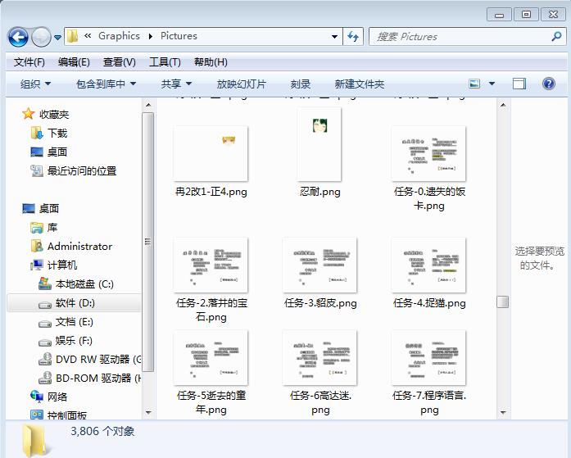Select the Administrator folder

pos(79,247)
